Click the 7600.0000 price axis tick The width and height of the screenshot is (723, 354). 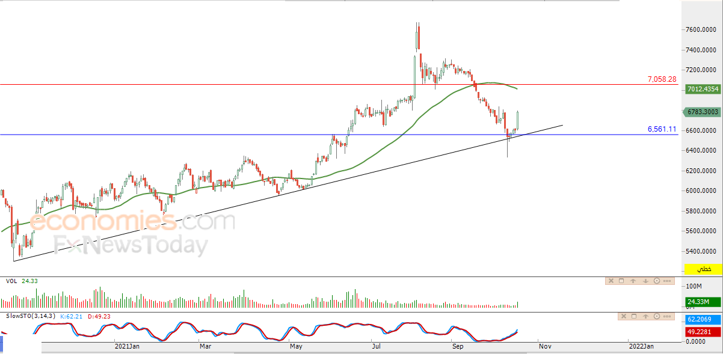(700, 29)
